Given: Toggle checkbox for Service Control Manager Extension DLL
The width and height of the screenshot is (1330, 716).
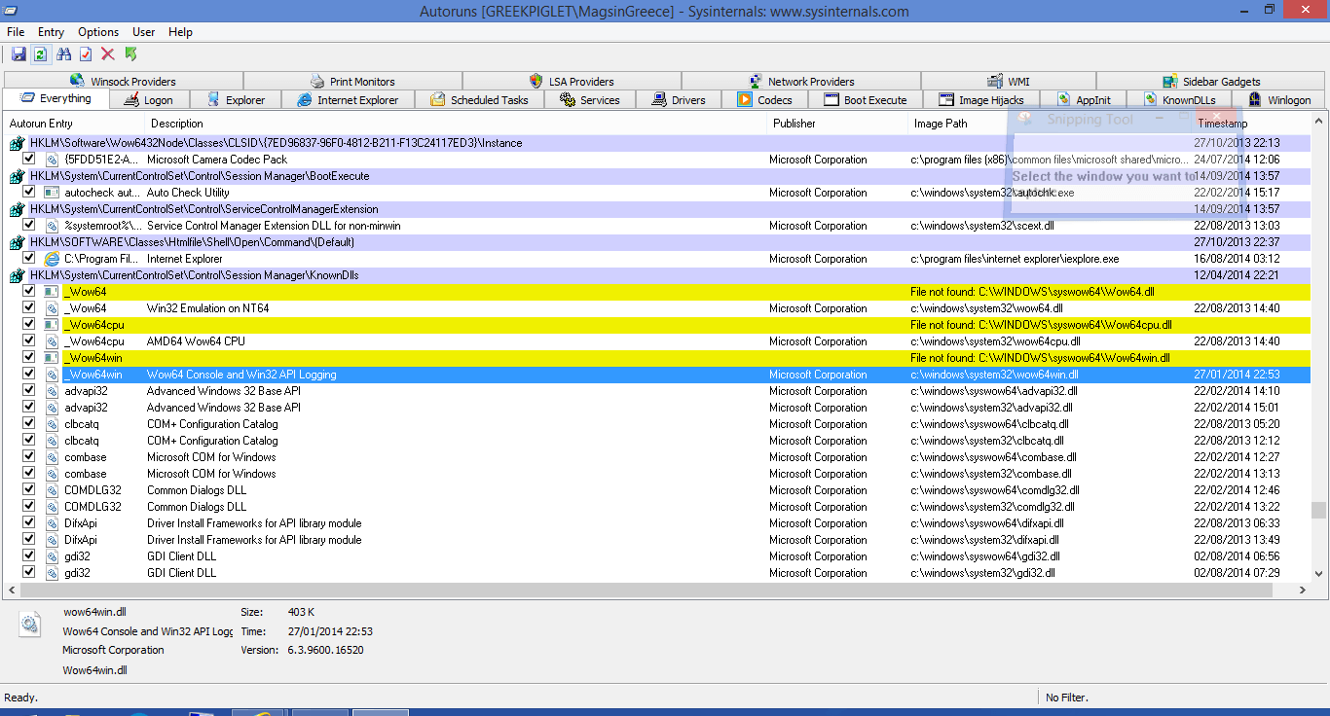Looking at the screenshot, I should (x=29, y=226).
